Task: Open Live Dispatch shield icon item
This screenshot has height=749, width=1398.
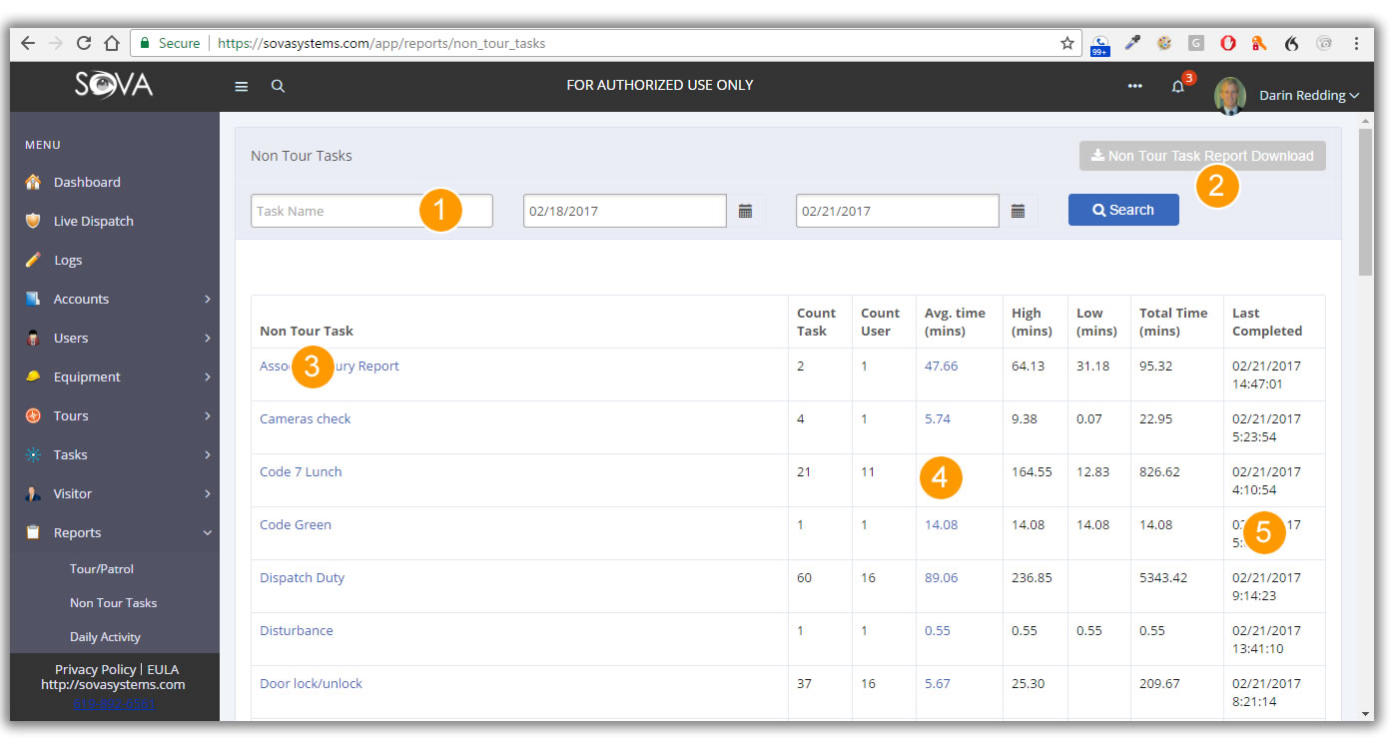Action: [x=33, y=221]
